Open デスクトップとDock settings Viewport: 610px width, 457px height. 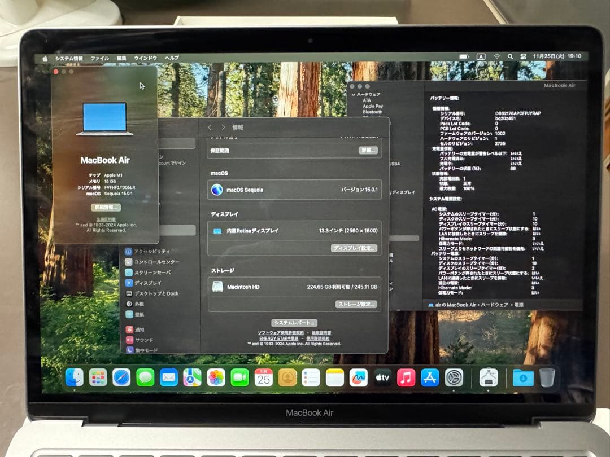[151, 293]
